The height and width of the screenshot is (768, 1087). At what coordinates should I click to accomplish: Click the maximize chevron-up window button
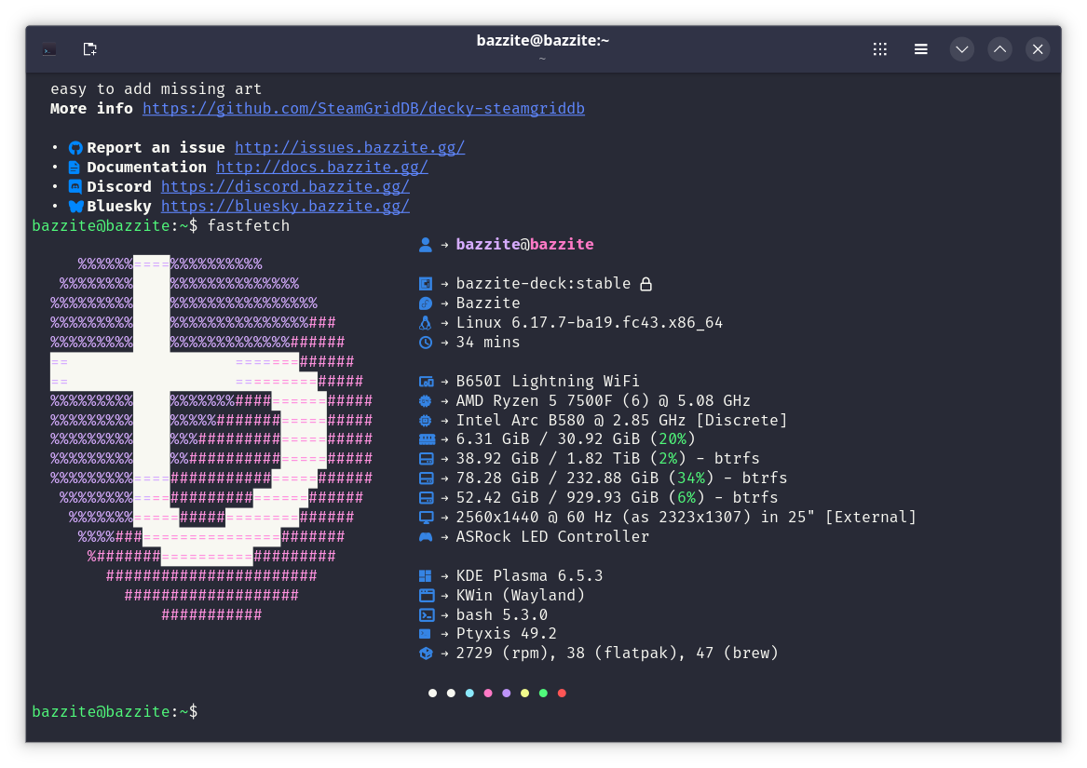pyautogui.click(x=999, y=49)
